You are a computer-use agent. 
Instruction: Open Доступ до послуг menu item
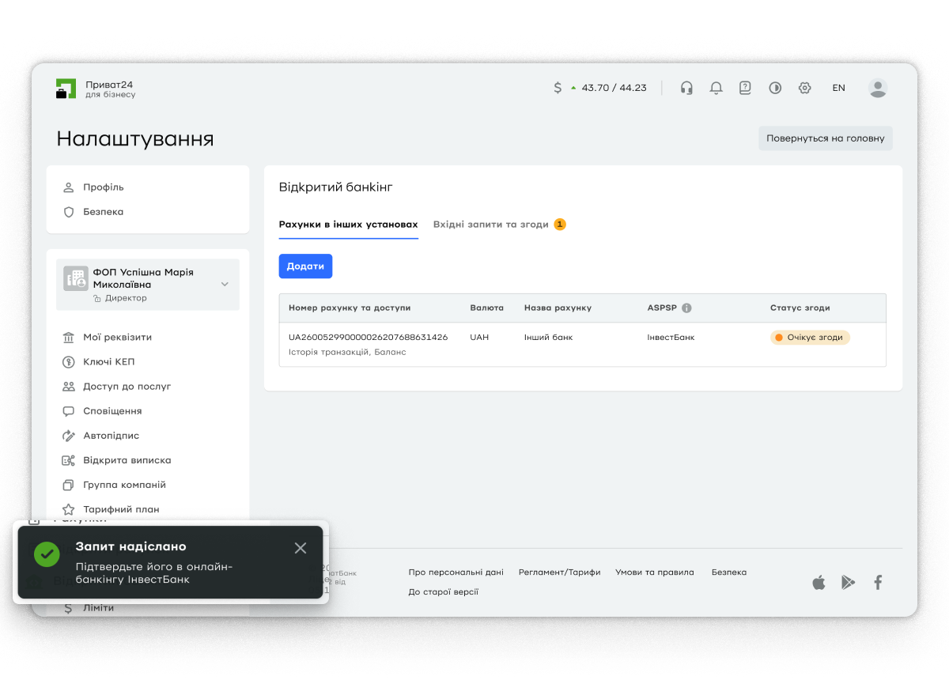pyautogui.click(x=127, y=387)
